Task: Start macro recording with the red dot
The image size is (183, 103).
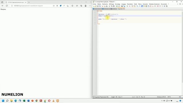Action: 158,6
